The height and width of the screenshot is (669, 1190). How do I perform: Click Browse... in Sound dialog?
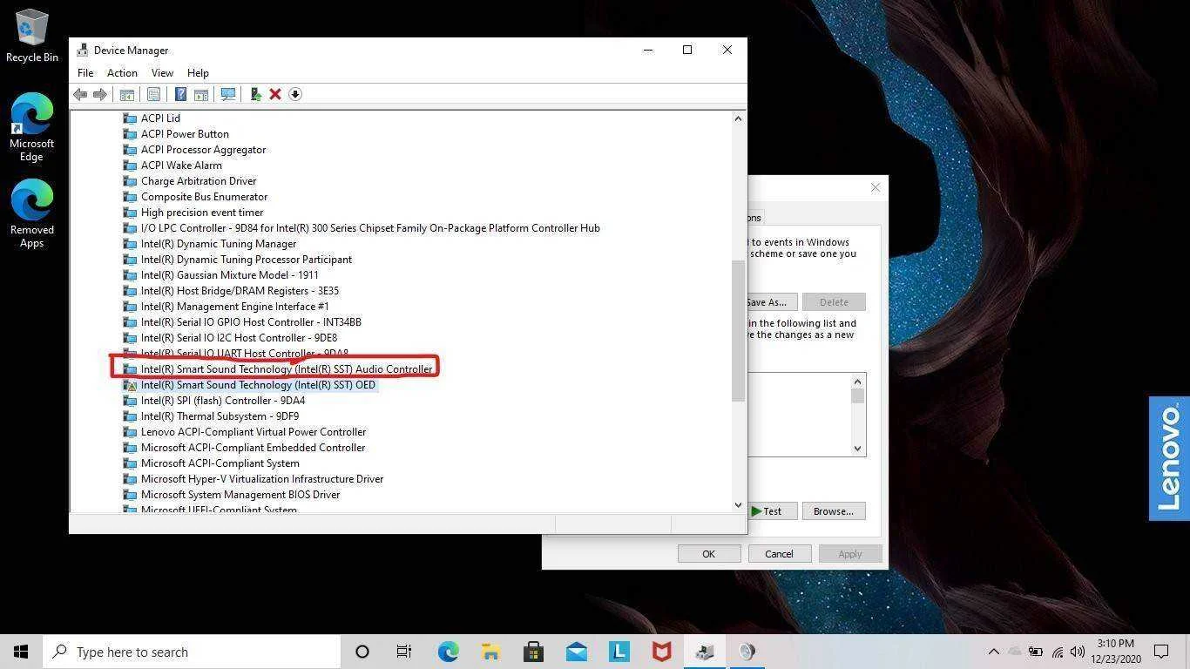[834, 511]
